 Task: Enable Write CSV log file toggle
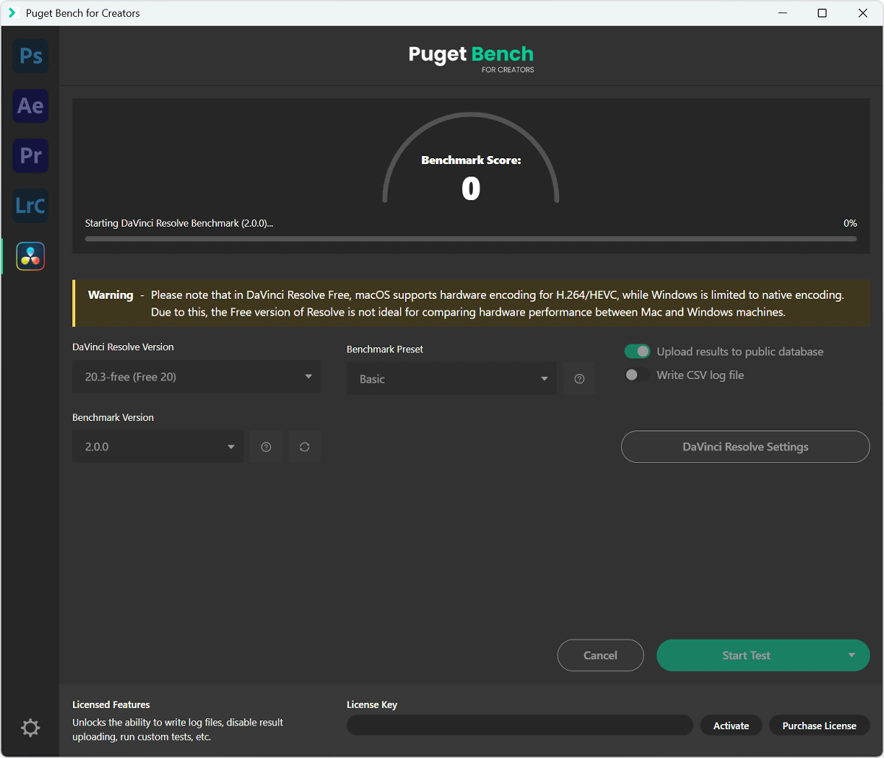pos(637,375)
